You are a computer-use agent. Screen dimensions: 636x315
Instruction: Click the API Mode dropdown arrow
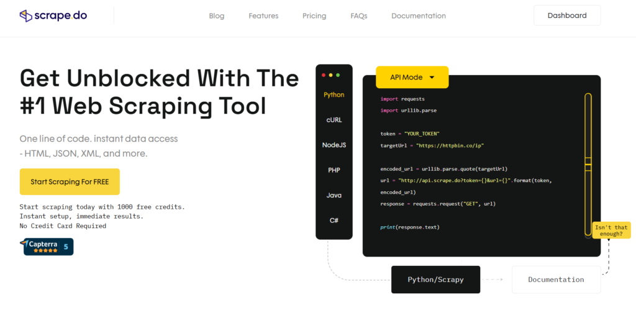pos(432,78)
